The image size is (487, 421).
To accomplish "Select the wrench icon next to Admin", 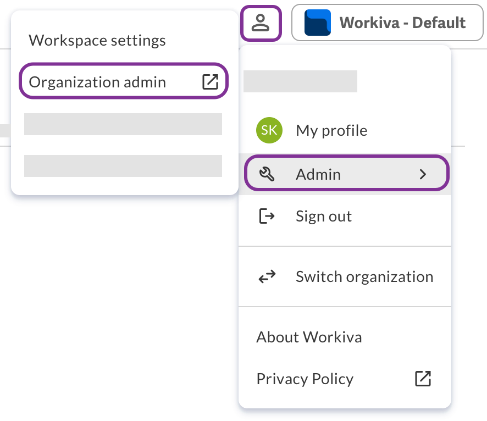I will click(x=266, y=174).
